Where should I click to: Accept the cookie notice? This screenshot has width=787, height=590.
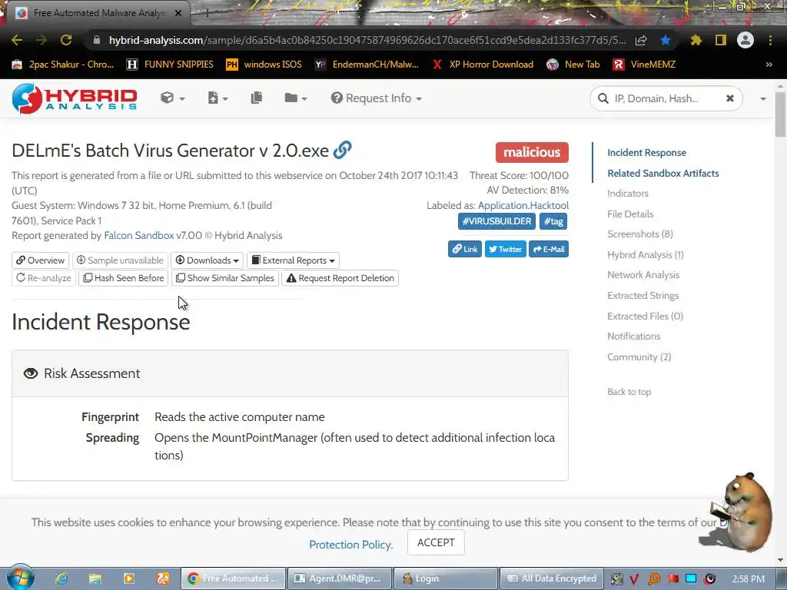[436, 542]
